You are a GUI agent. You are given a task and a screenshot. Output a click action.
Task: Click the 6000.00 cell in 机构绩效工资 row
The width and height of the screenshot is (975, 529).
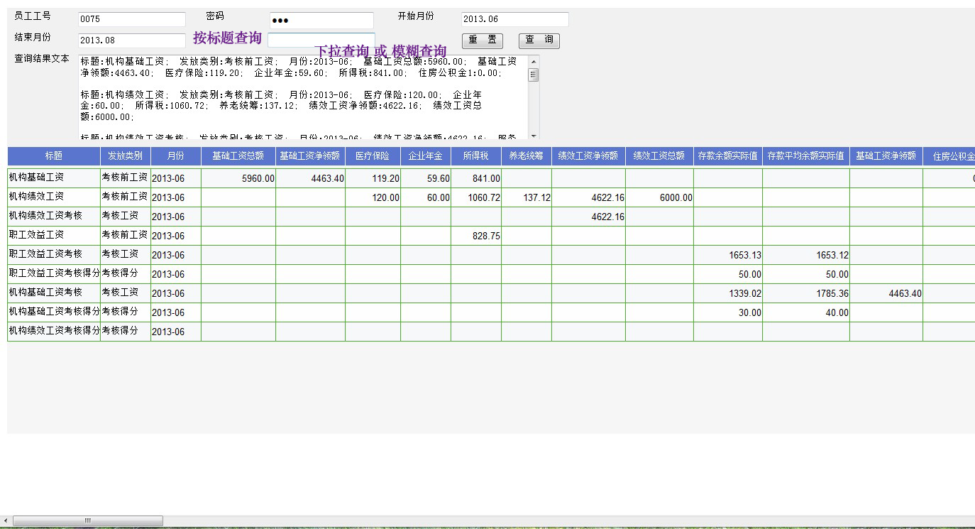(x=659, y=197)
